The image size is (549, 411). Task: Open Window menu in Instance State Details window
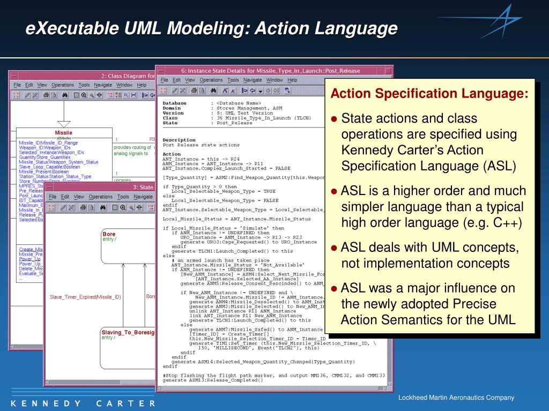(274, 80)
